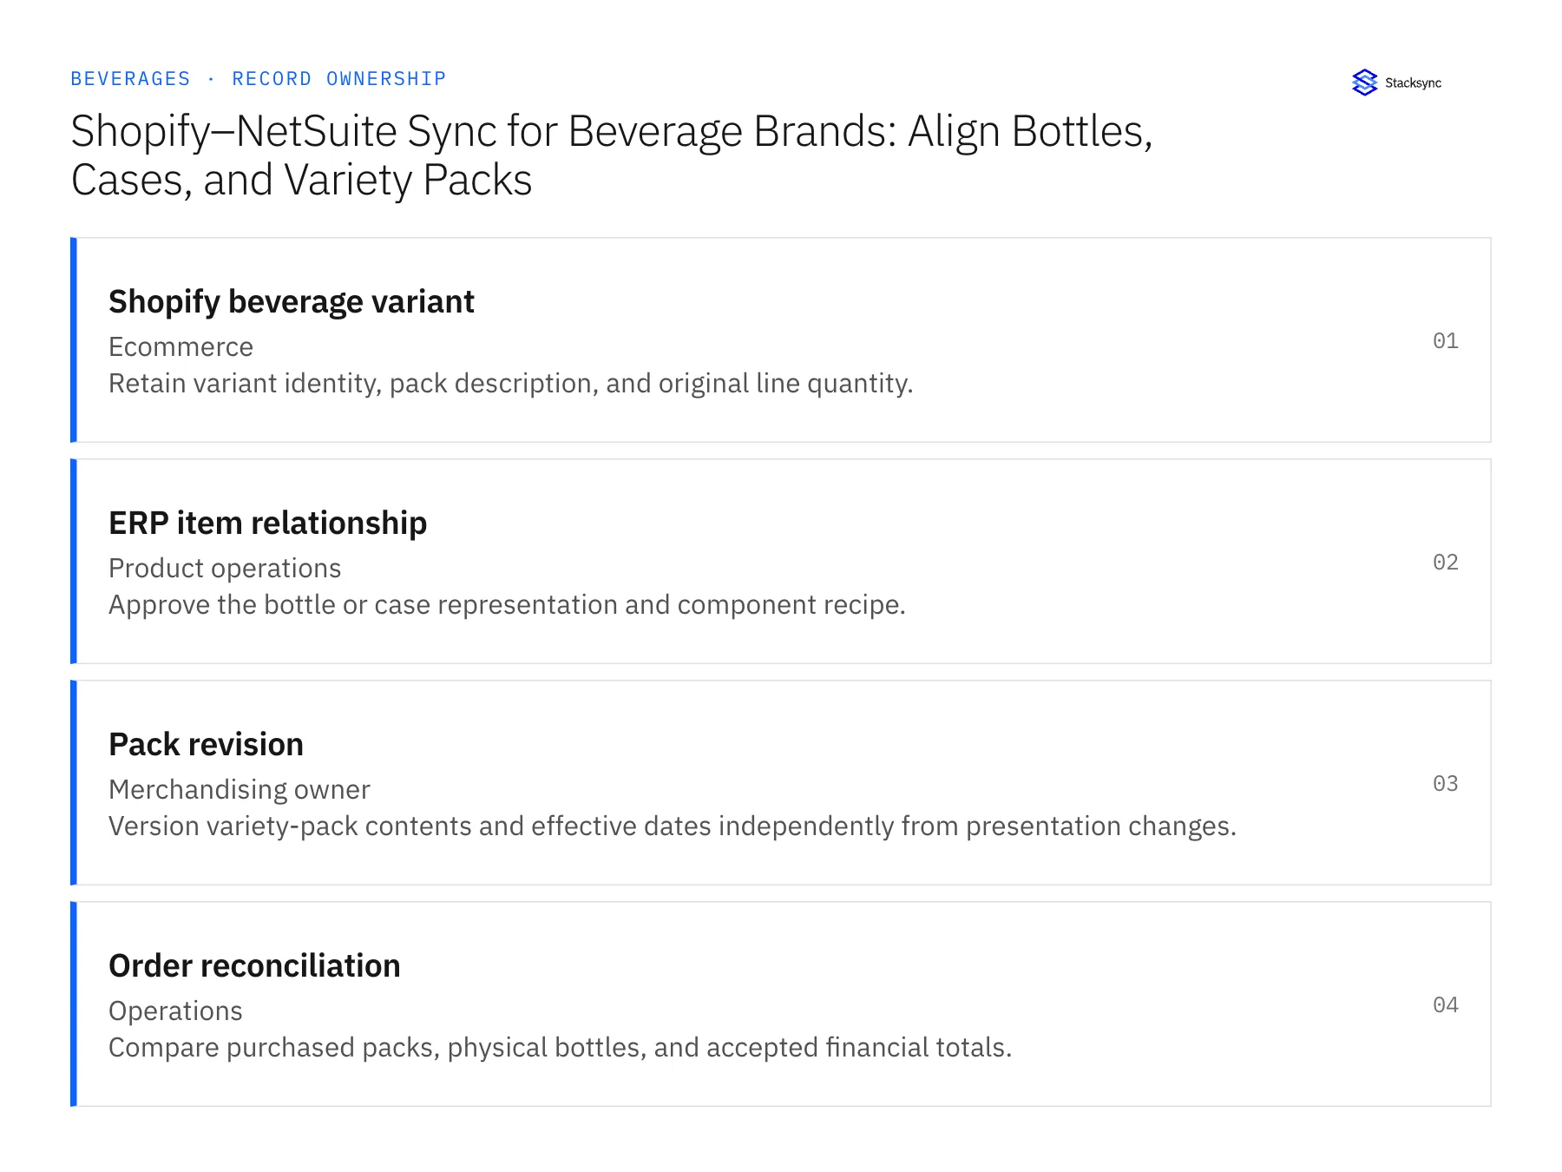Click the 'Version variety-pack contents' description
The height and width of the screenshot is (1172, 1562).
click(x=673, y=826)
